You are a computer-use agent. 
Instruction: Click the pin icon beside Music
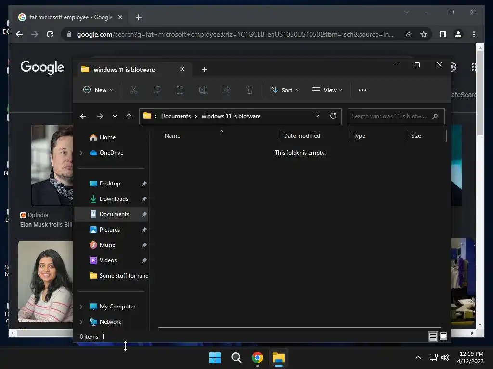(144, 245)
